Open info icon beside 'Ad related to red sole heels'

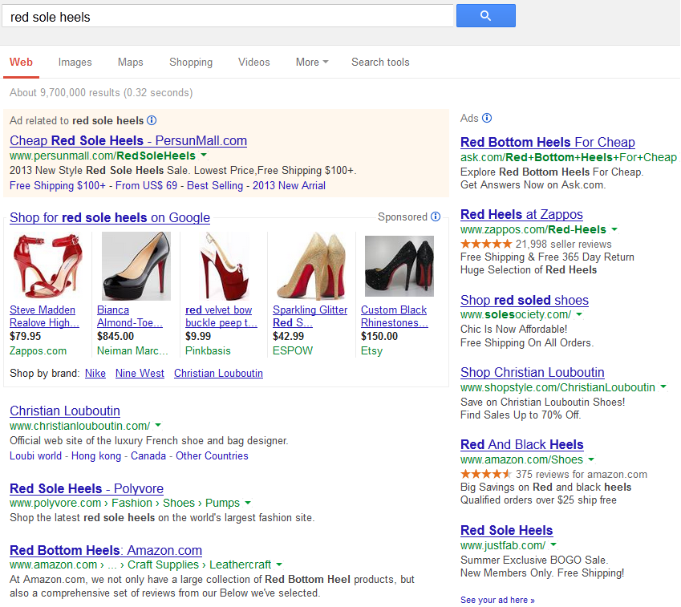point(152,120)
